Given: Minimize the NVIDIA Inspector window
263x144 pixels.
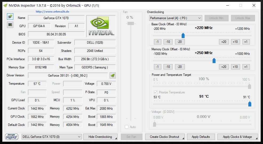Looking at the screenshot, I should click(228, 5).
